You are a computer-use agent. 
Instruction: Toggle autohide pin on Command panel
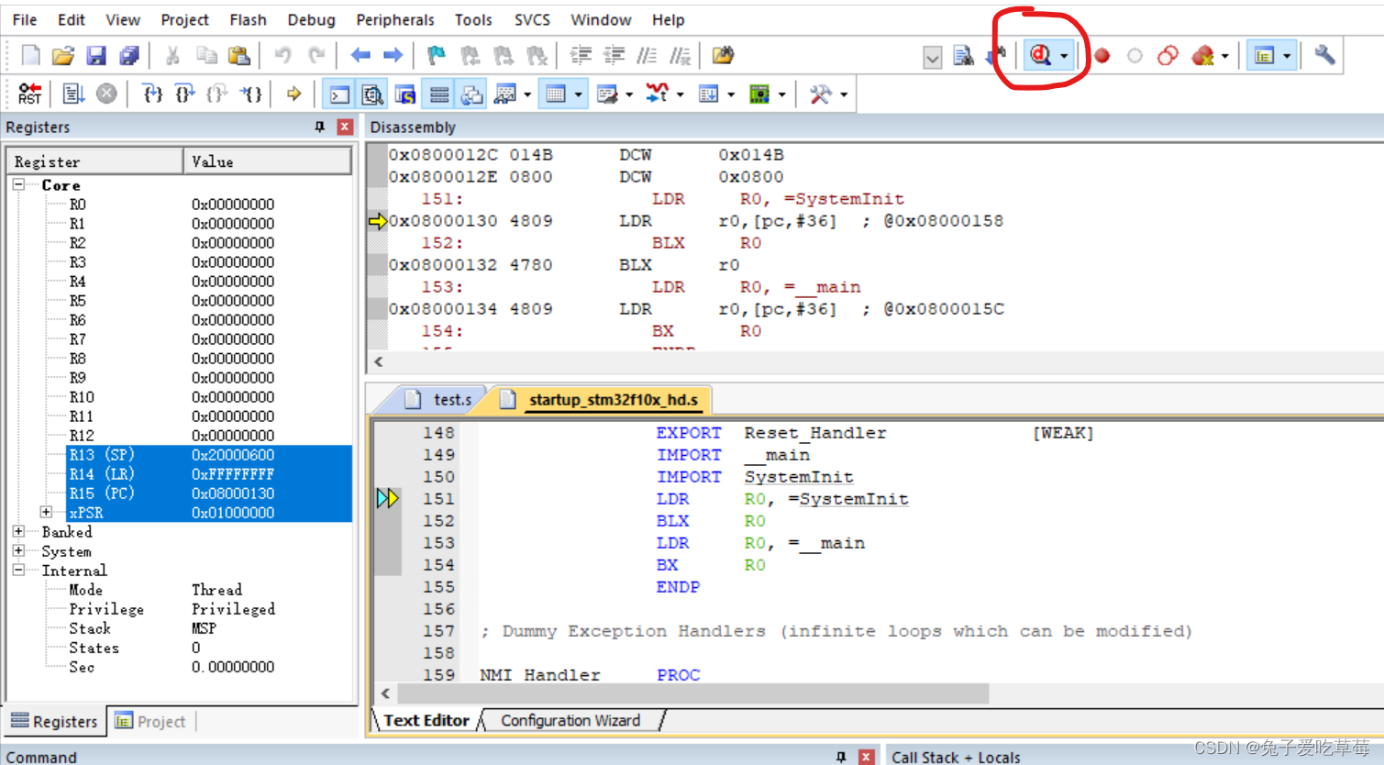(x=841, y=757)
